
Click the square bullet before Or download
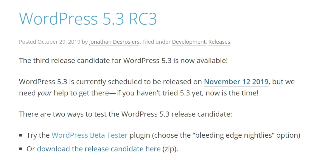point(21,149)
